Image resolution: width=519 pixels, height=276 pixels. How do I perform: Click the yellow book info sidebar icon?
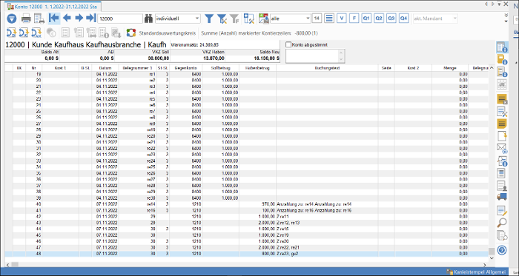(502, 59)
